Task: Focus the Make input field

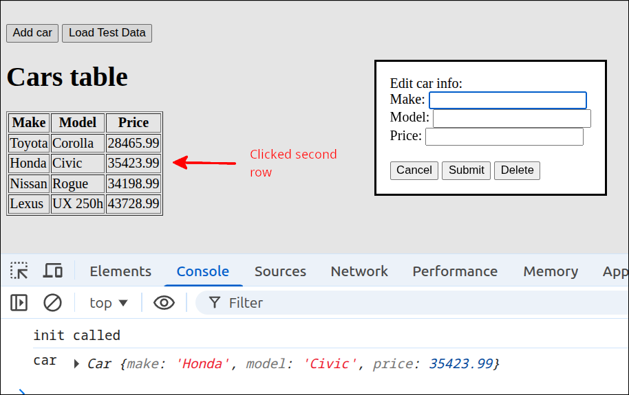Action: (508, 100)
